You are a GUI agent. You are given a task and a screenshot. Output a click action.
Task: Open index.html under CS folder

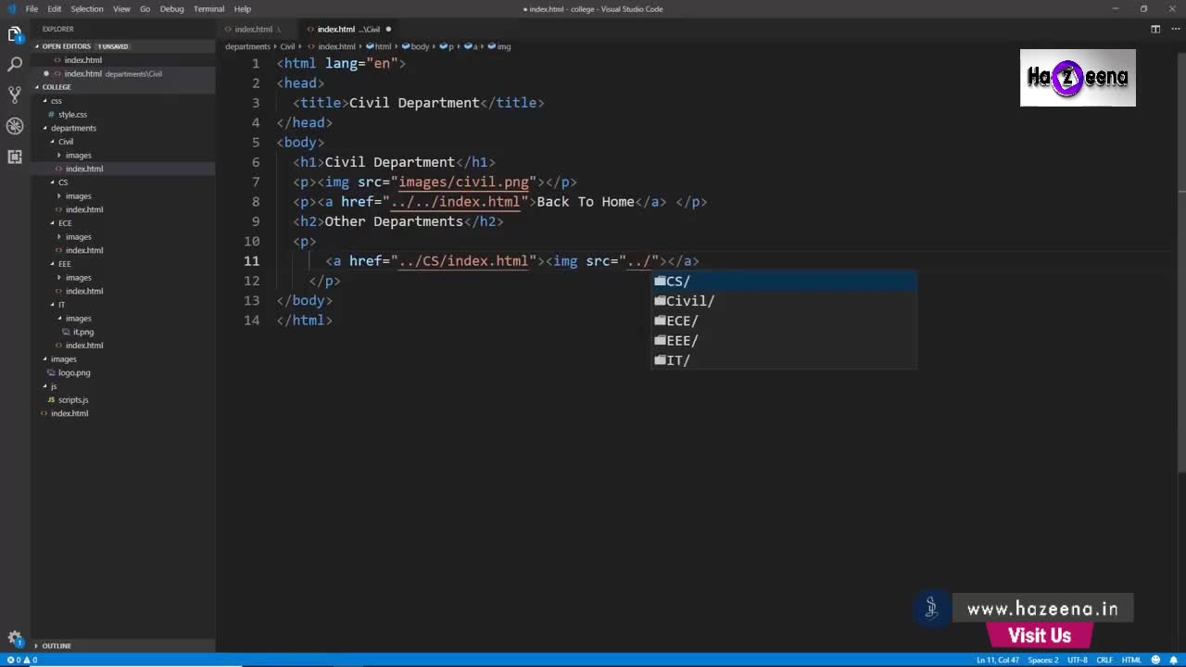[x=83, y=209]
